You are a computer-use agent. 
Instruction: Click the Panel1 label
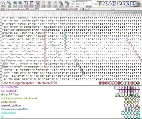[x=112, y=9]
